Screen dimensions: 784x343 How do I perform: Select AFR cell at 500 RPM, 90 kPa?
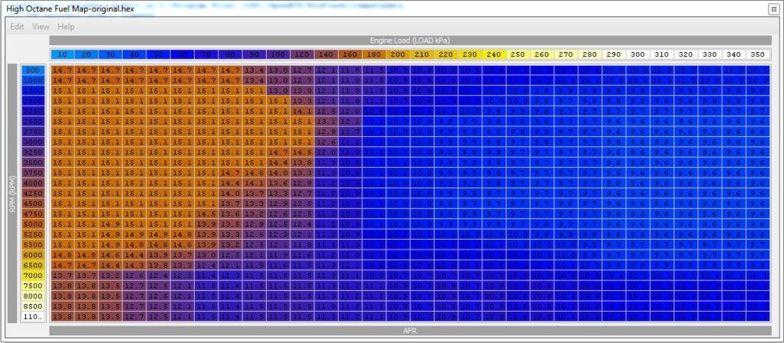(x=254, y=70)
